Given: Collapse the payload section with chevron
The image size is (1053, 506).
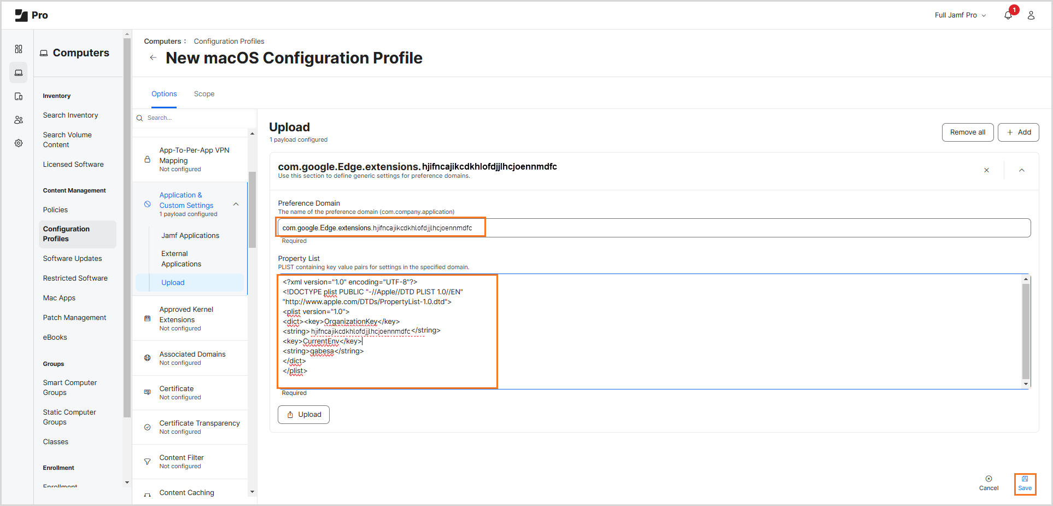Looking at the screenshot, I should tap(1022, 170).
